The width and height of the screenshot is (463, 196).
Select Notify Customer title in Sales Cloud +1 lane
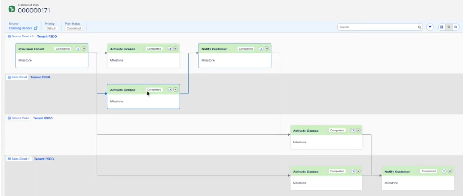[397, 172]
